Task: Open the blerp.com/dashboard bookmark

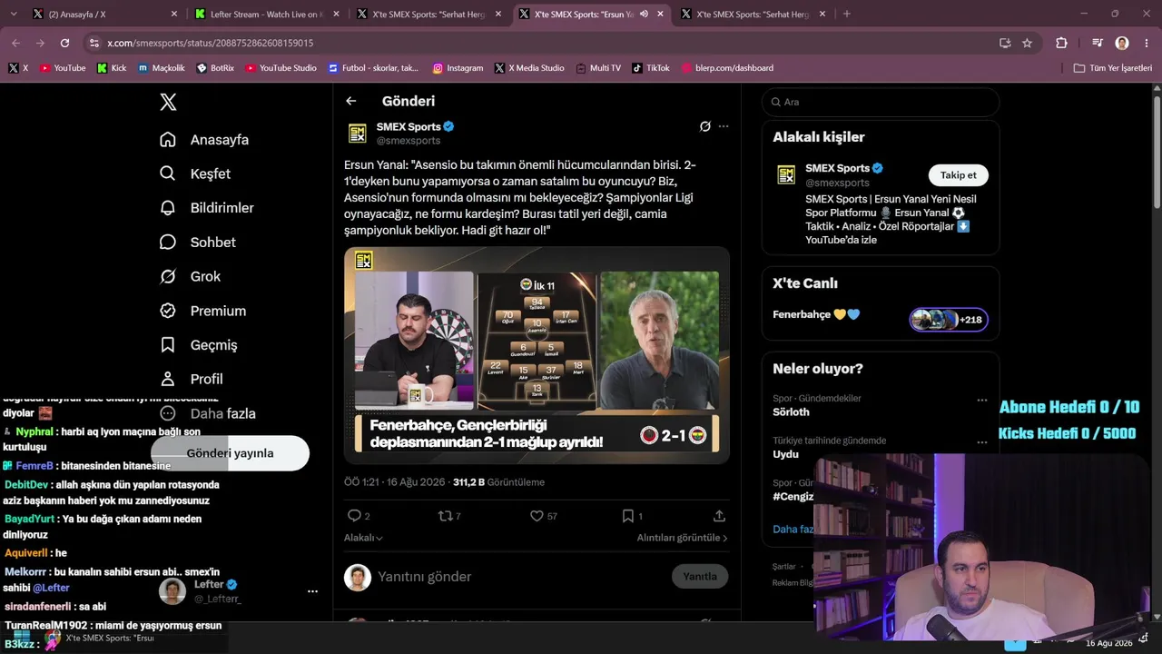Action: pos(727,68)
